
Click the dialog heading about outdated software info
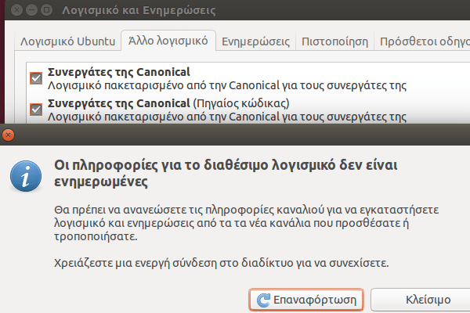(226, 173)
